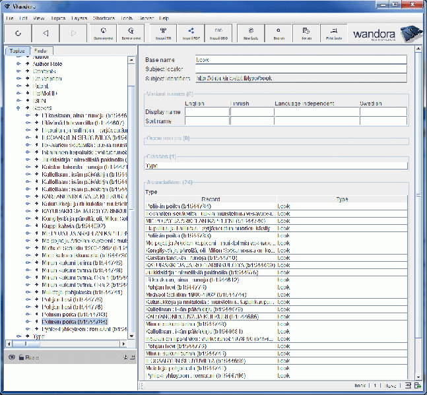Click the Print topic toolbar icon
Image resolution: width=427 pixels, height=395 pixels.
[x=334, y=32]
